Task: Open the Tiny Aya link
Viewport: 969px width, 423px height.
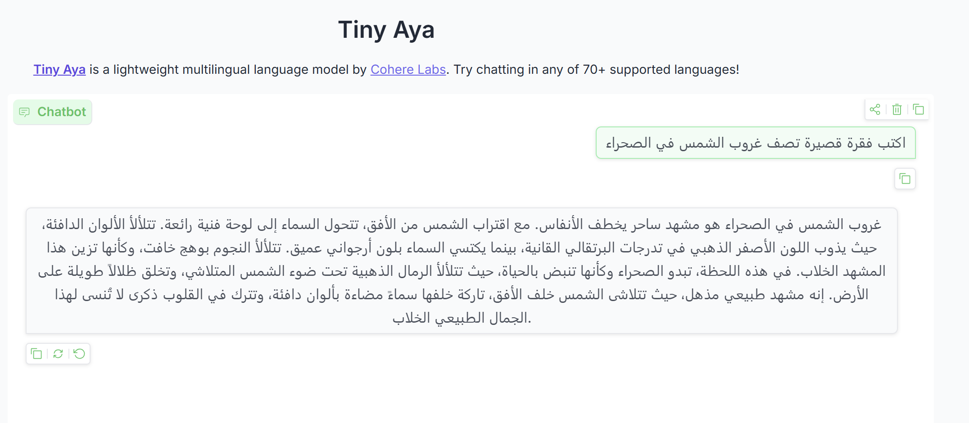Action: click(59, 70)
